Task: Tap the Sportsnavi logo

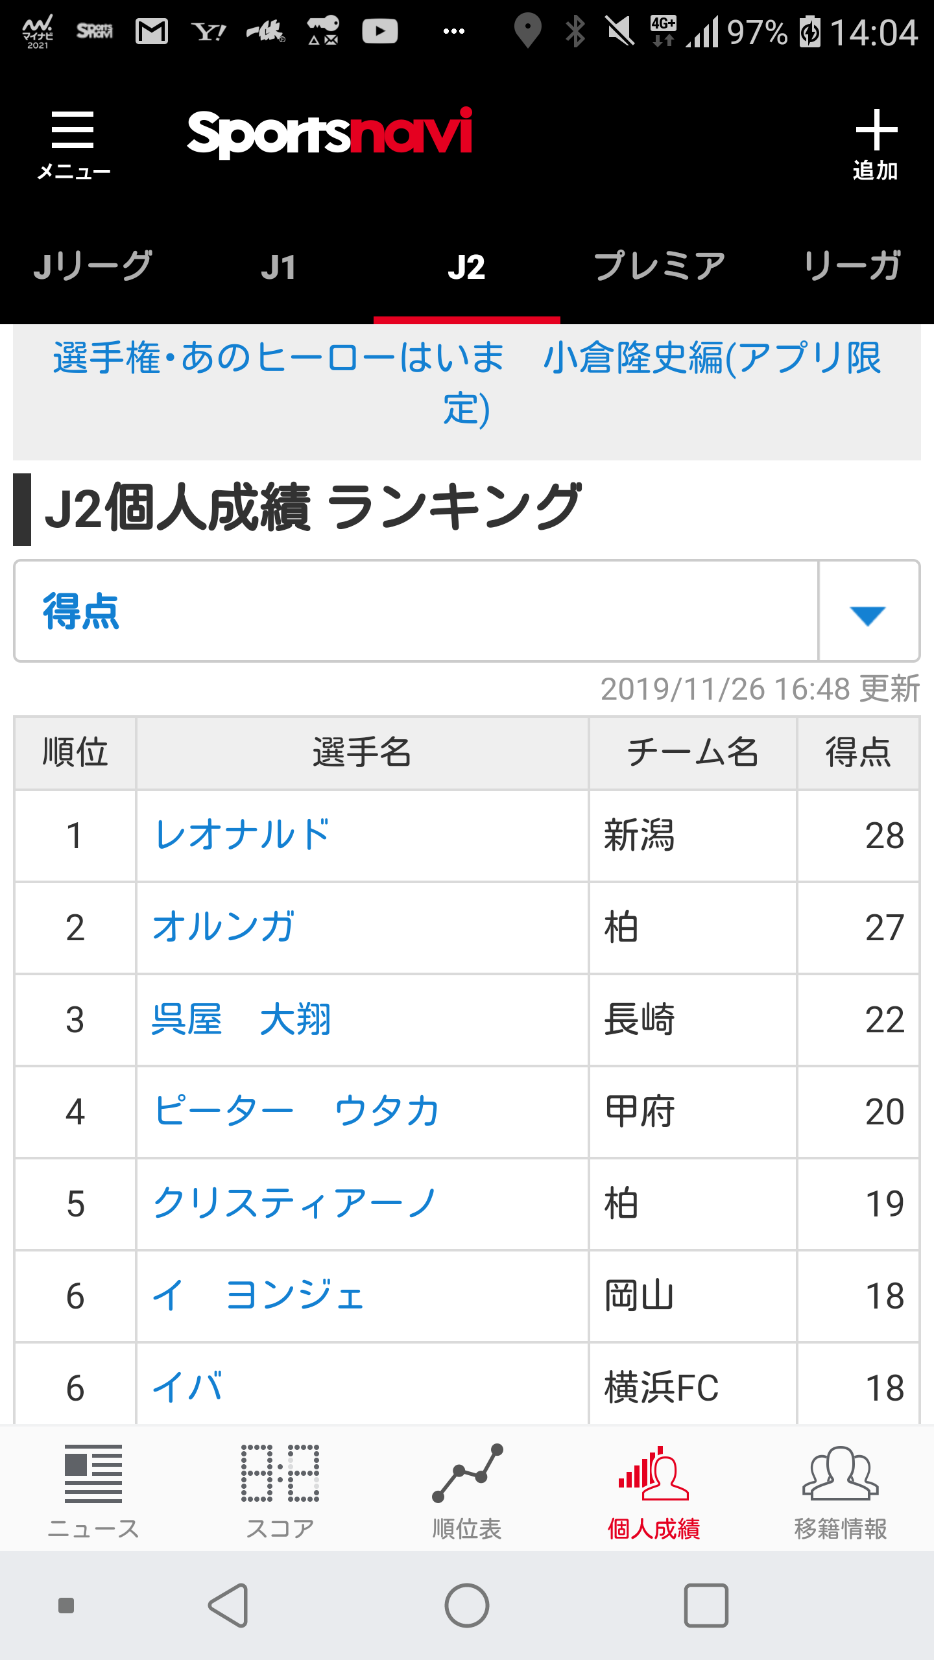Action: tap(330, 133)
